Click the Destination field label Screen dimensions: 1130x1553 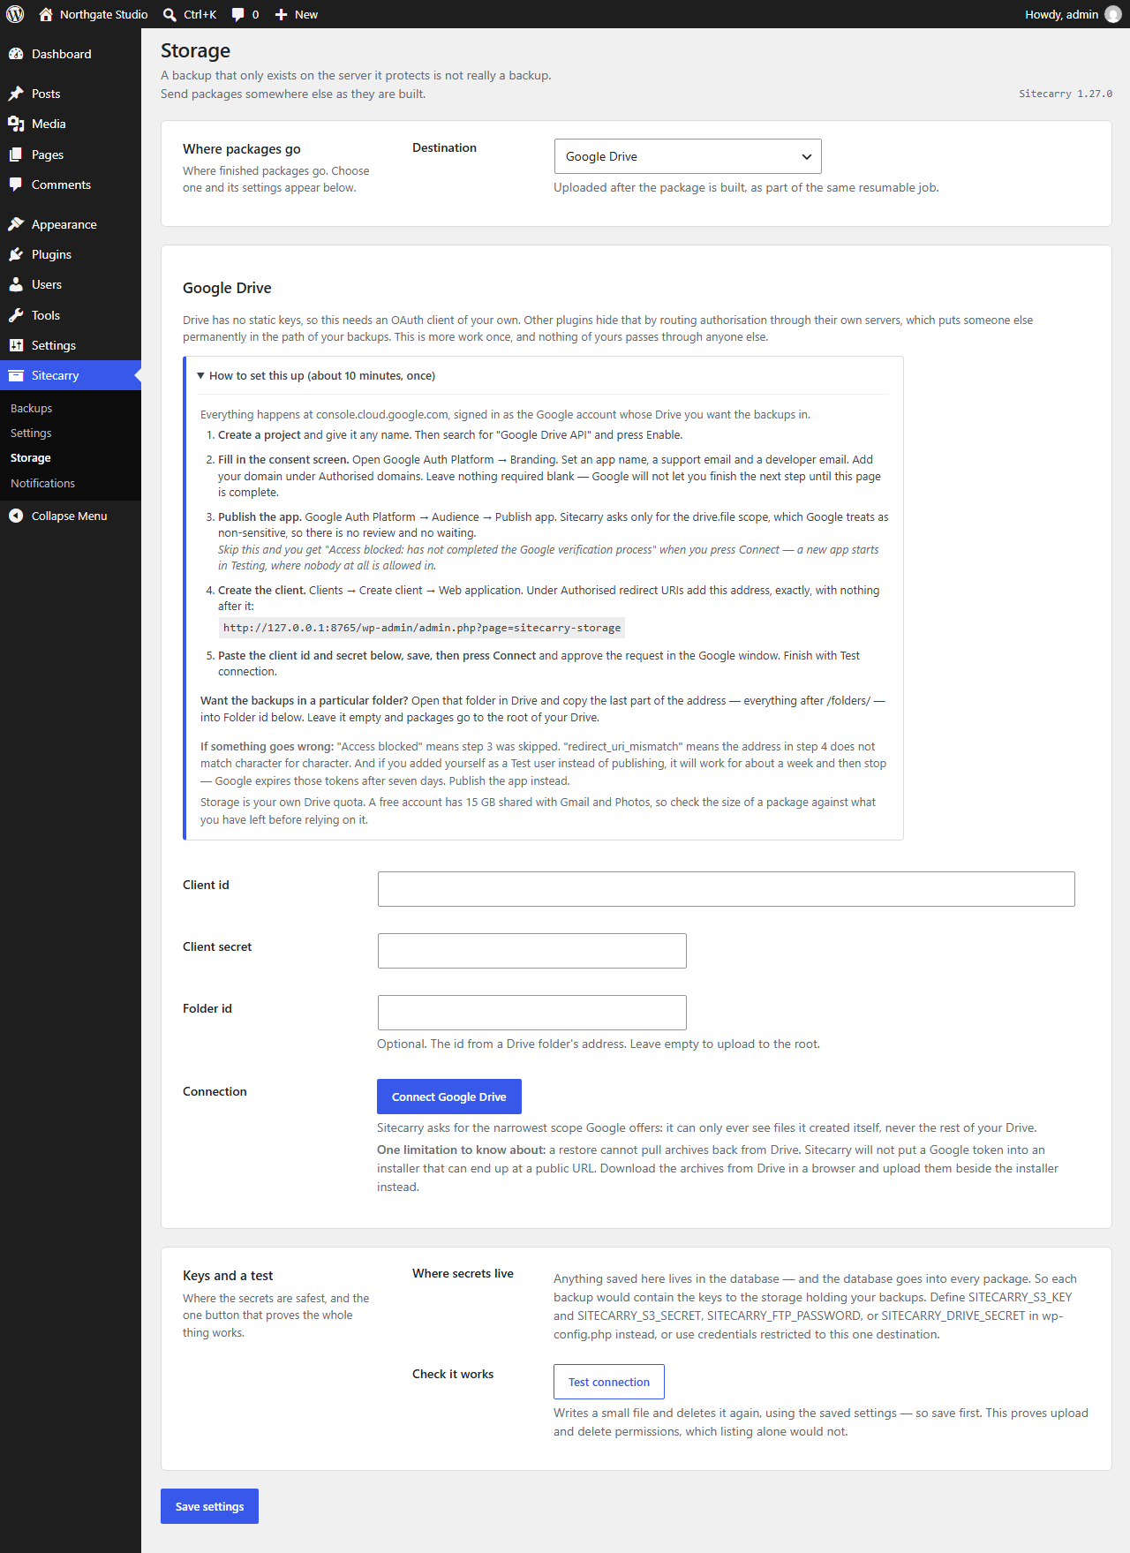[444, 147]
